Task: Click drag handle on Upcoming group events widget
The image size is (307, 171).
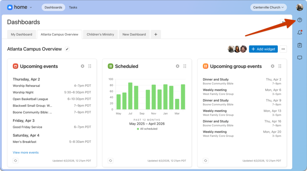Action: (x=280, y=66)
